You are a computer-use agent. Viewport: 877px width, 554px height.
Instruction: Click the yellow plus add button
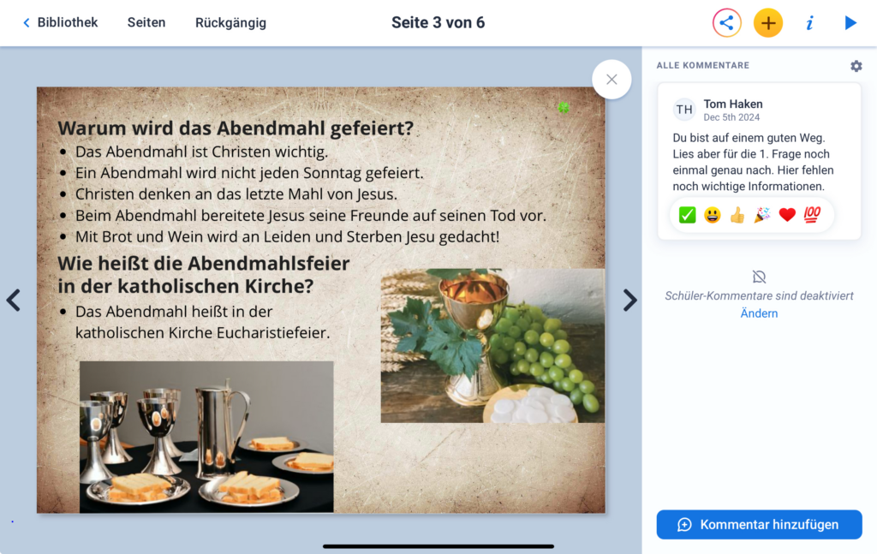[x=768, y=23]
